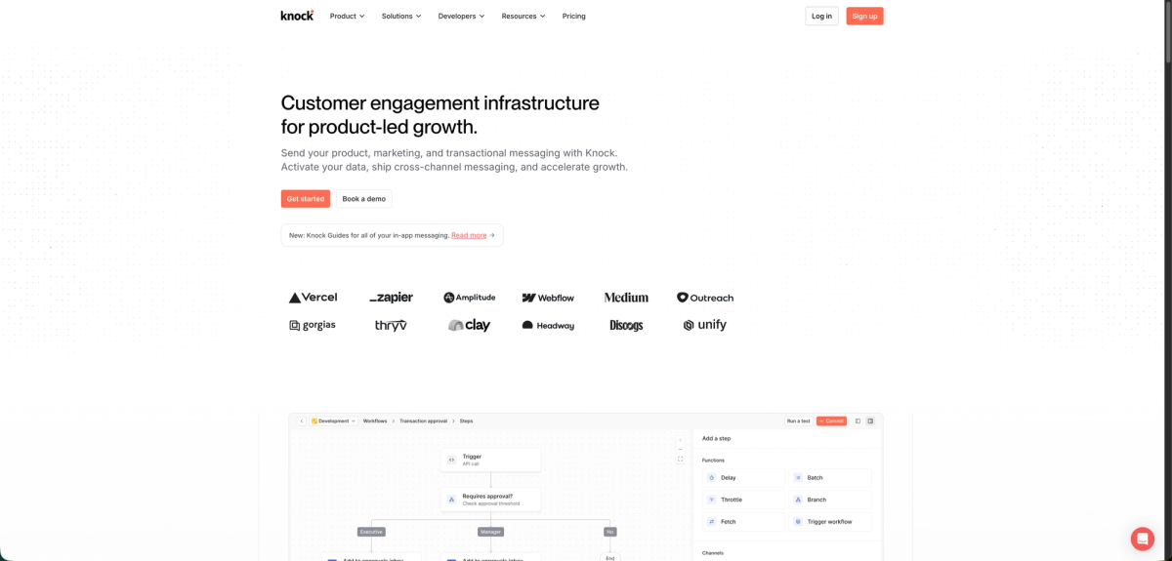1172x561 pixels.
Task: Expand the Solutions menu
Action: click(x=401, y=16)
